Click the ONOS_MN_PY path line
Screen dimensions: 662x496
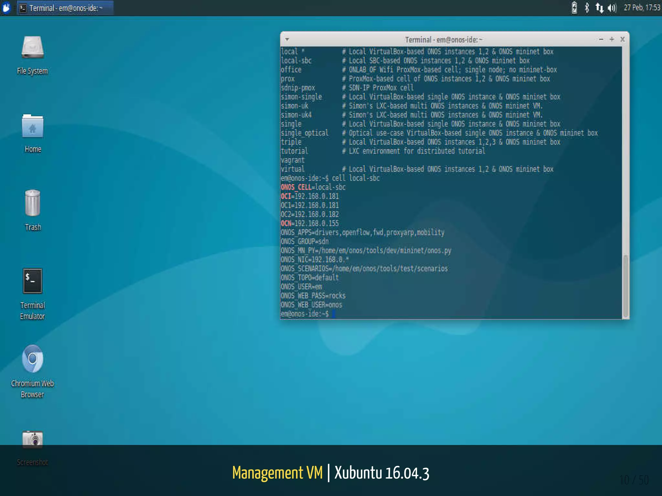pyautogui.click(x=366, y=251)
